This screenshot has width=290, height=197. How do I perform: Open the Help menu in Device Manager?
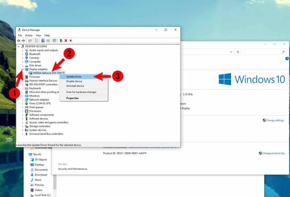(47, 35)
